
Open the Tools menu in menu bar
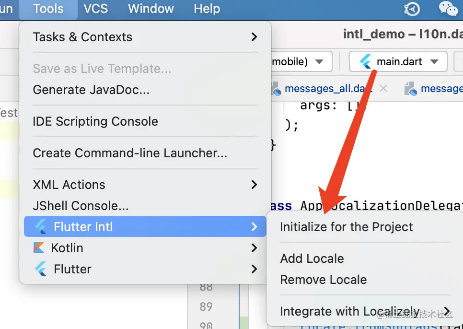tap(48, 9)
